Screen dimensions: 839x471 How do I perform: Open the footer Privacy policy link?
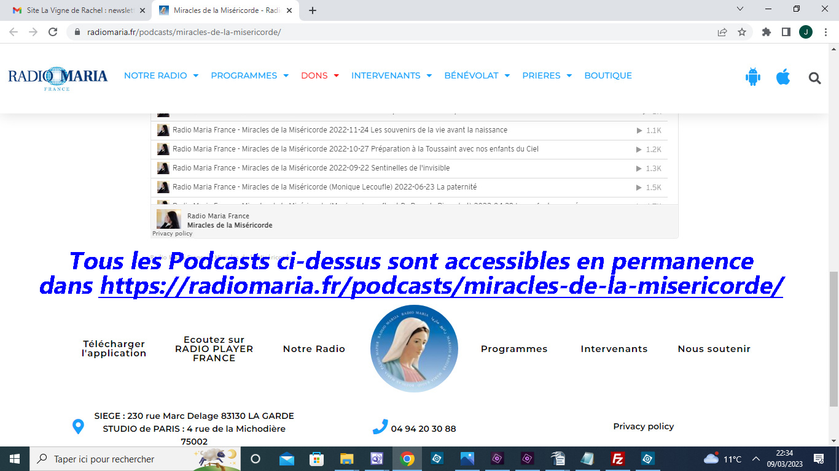click(644, 426)
